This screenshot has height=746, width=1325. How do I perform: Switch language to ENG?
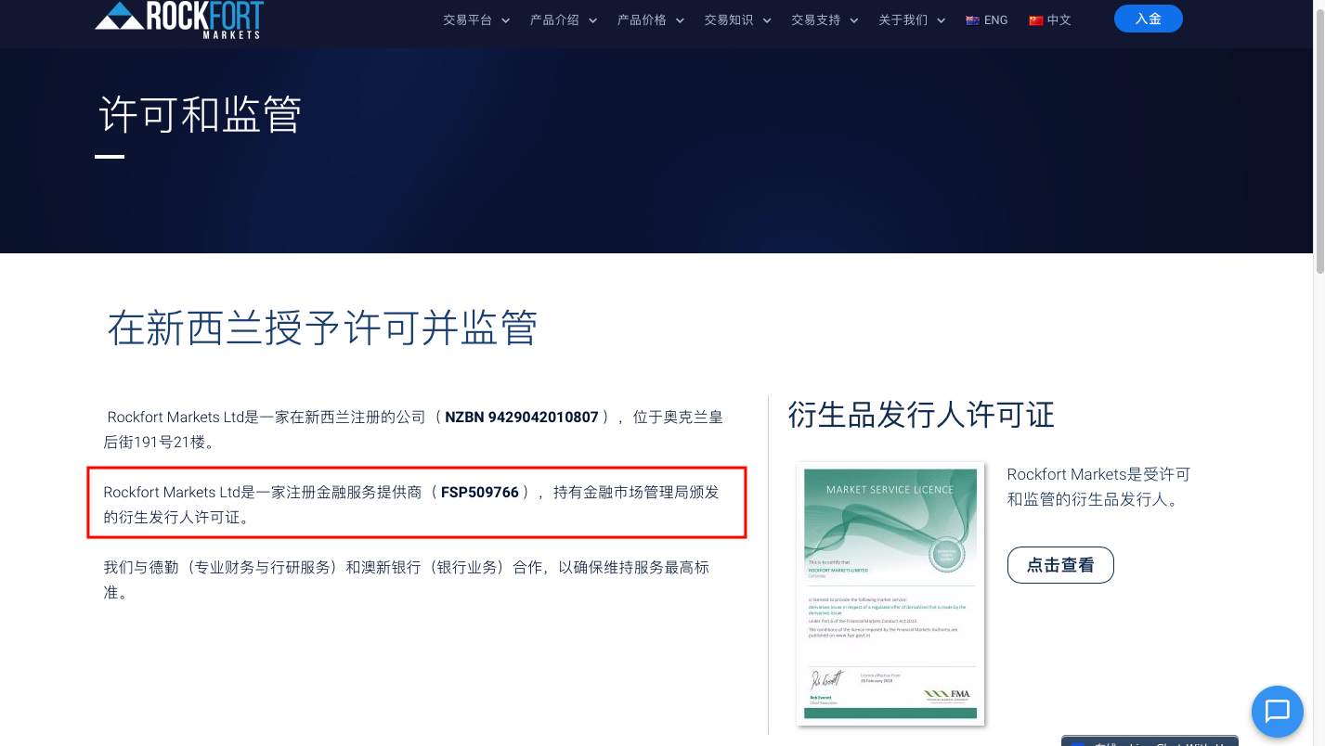995,20
